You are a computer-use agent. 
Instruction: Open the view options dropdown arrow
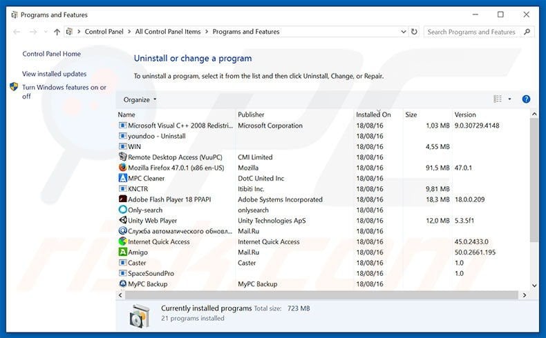click(x=509, y=99)
